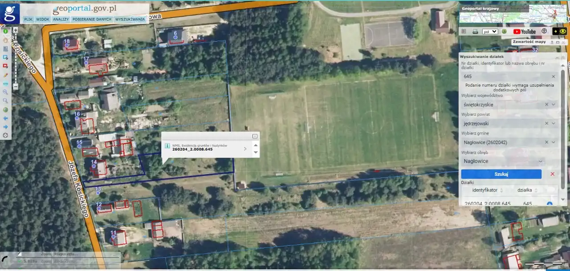Click the zoom slider plus button
570x271 pixels.
(16, 30)
